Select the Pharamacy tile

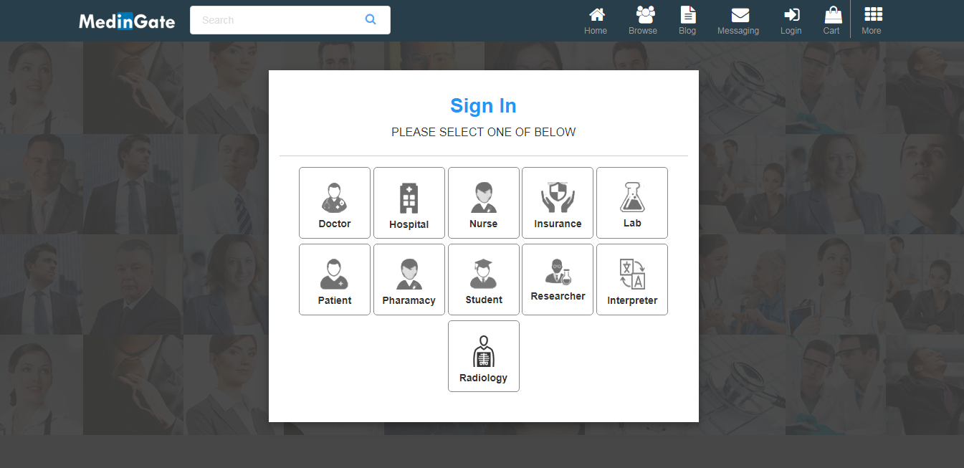[409, 280]
